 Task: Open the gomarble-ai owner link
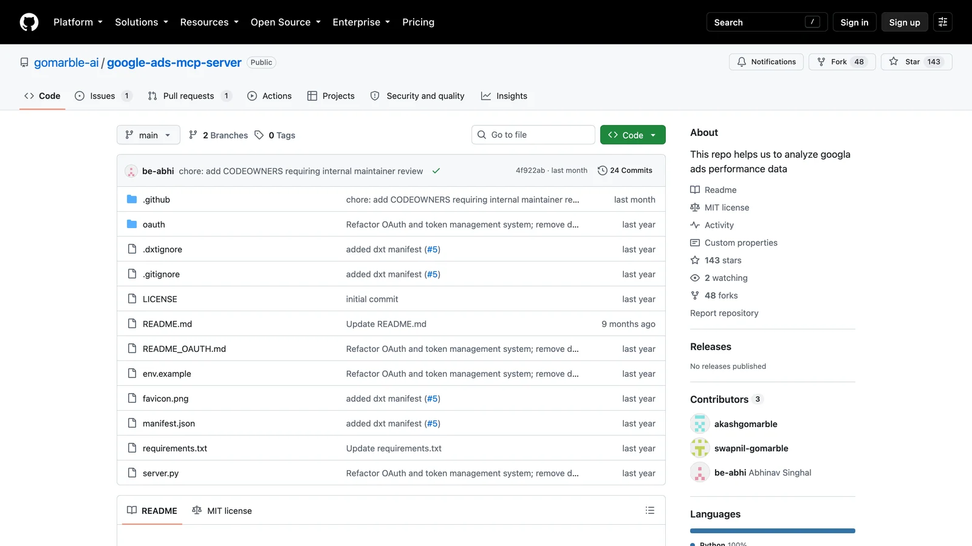[x=66, y=62]
